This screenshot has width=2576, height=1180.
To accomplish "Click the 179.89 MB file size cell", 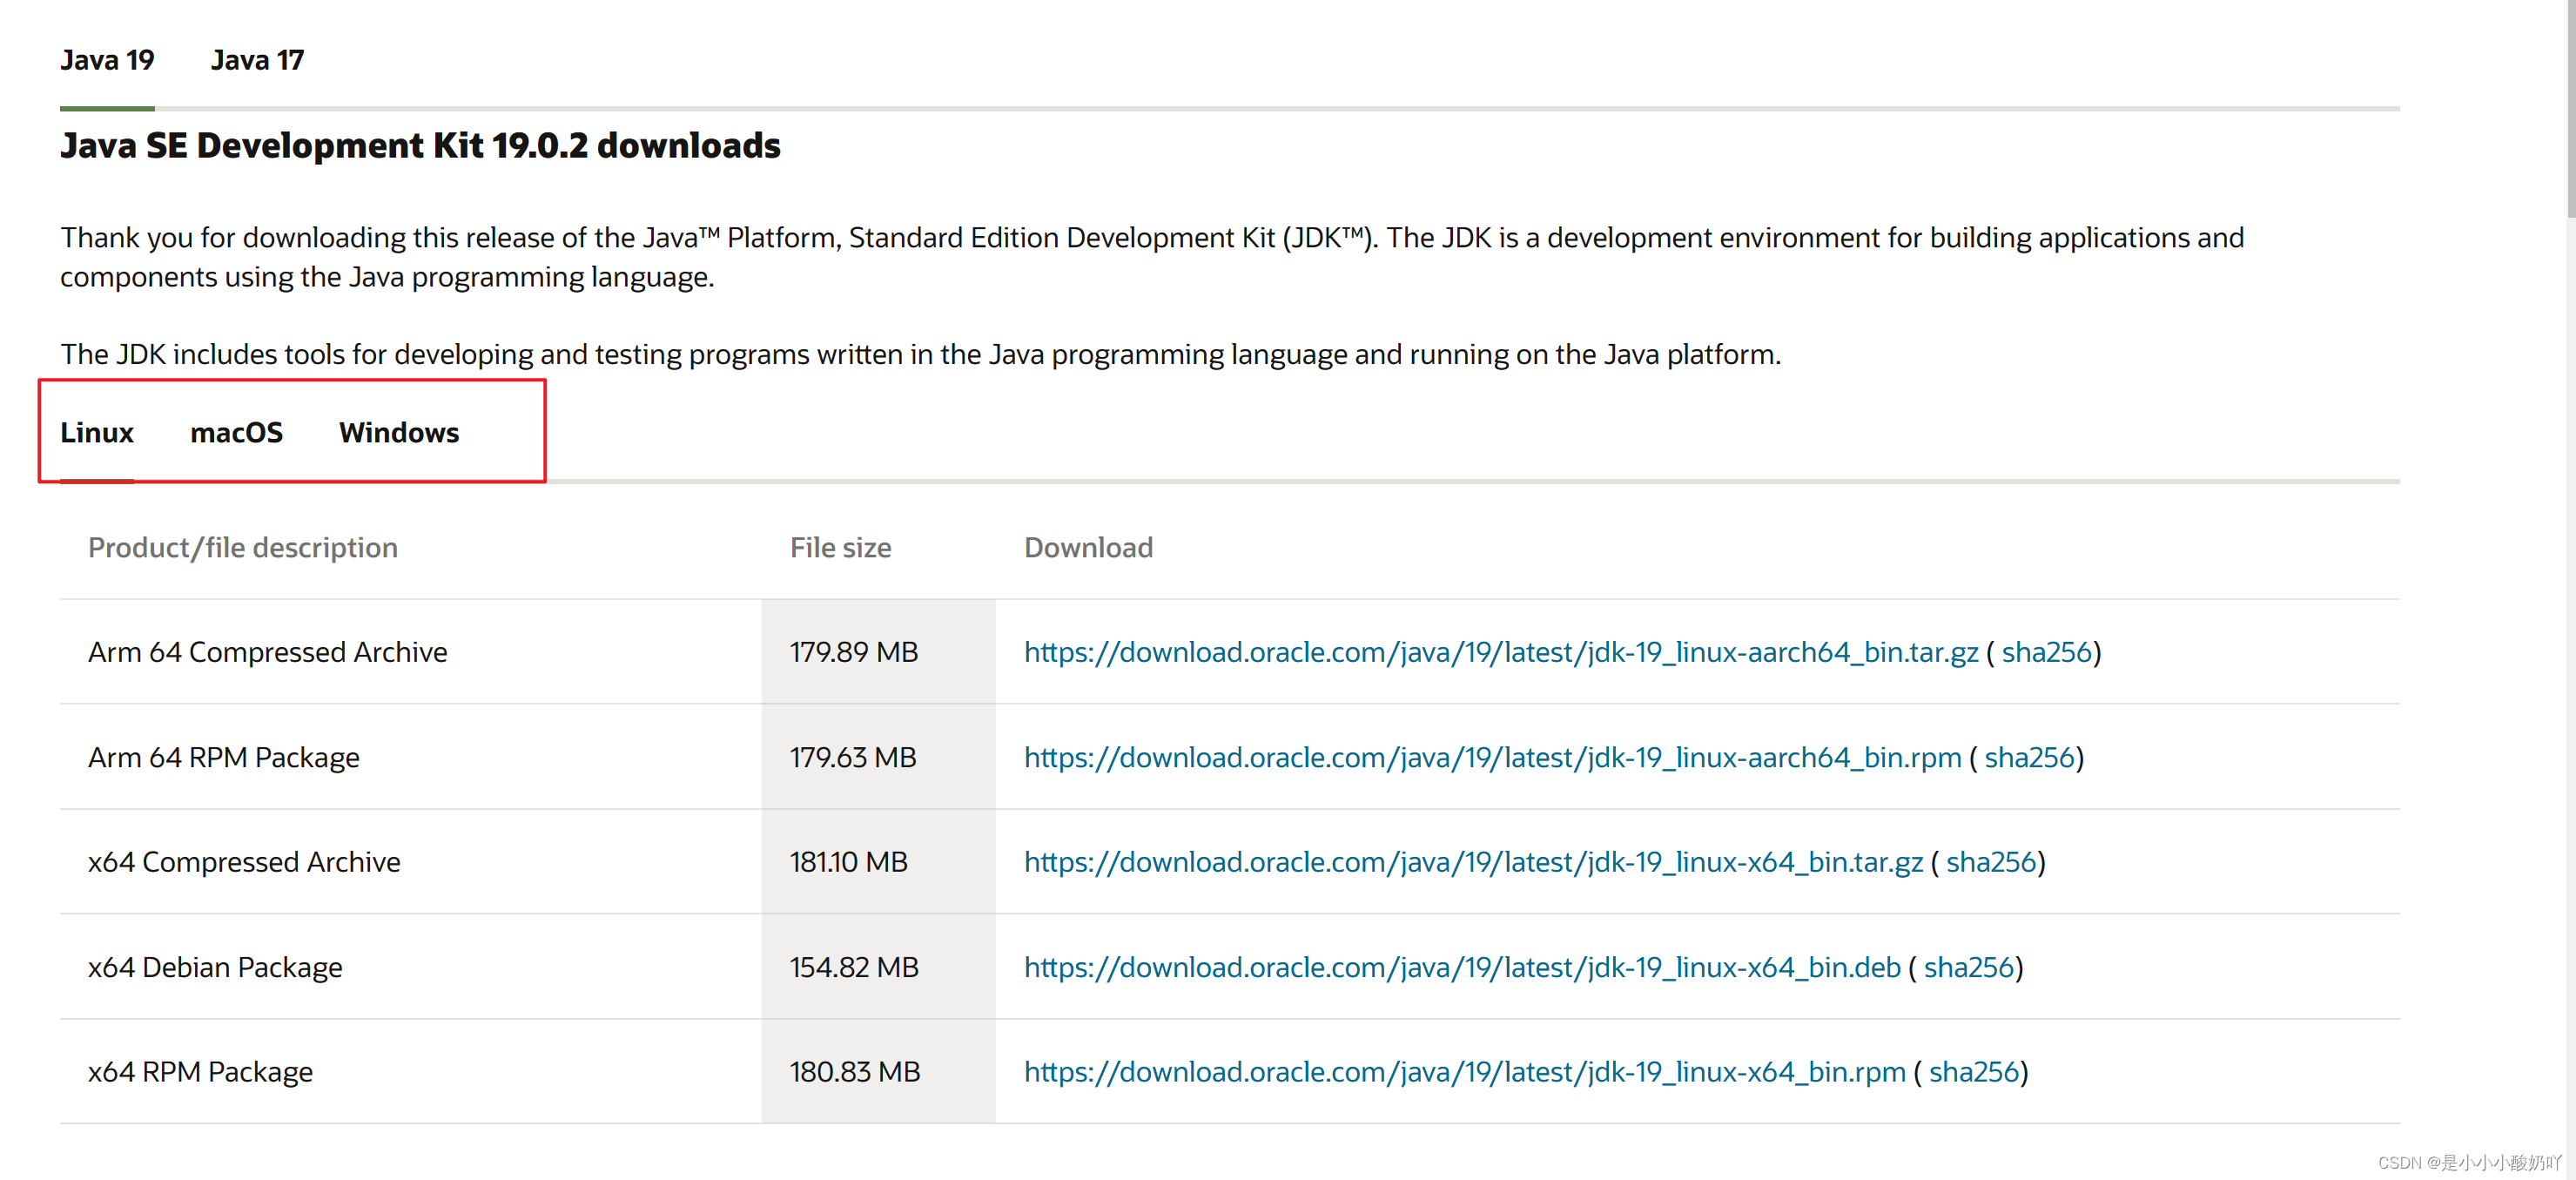I will (x=878, y=652).
